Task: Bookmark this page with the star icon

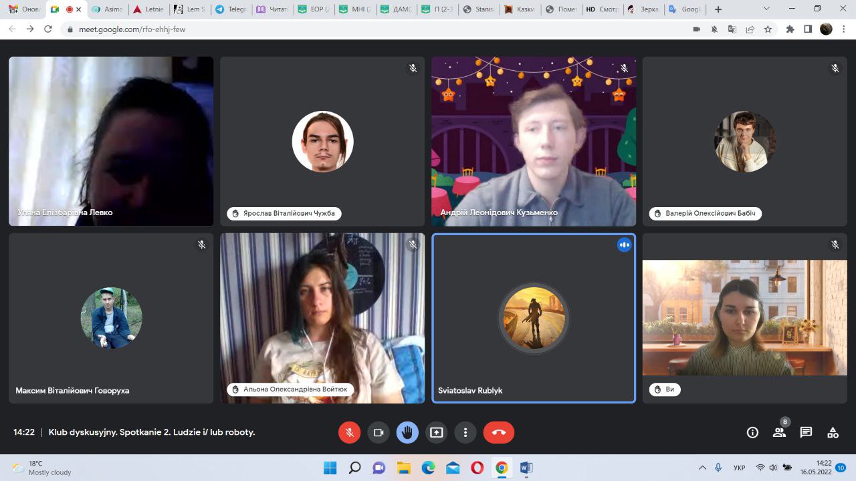Action: tap(768, 29)
